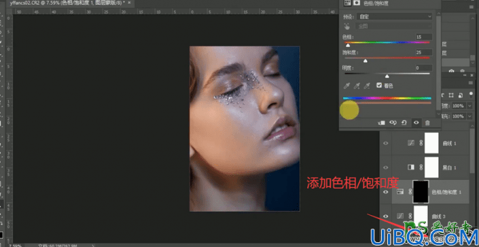Screen dimensions: 479x247
Task: Click the view previous state icon
Action: [x=393, y=123]
